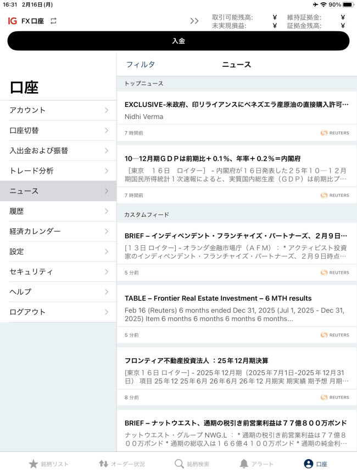The width and height of the screenshot is (357, 475).
Task: Click the chevron beside 経済カレンダー
Action: 107,231
